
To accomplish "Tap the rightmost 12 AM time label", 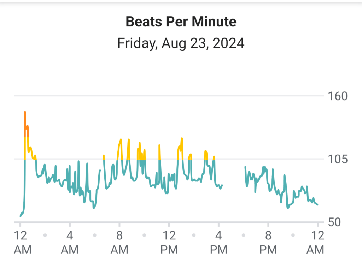I will [315, 242].
